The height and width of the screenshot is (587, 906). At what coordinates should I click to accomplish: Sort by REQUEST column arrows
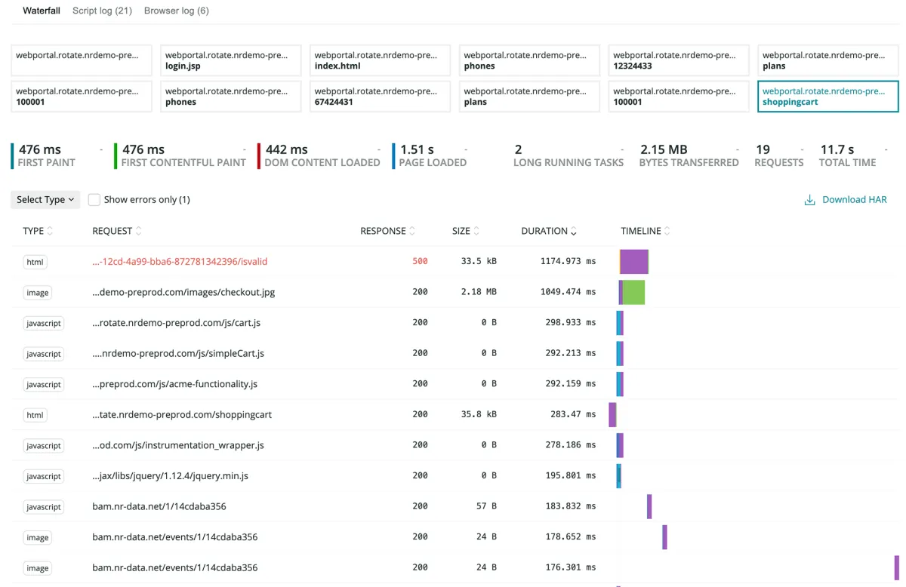pyautogui.click(x=138, y=231)
